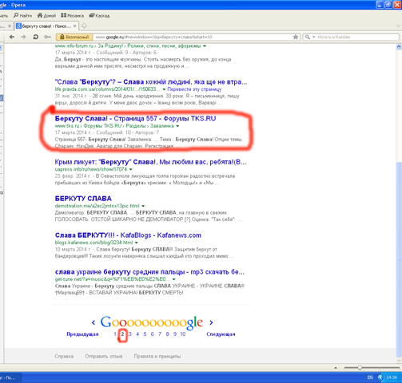Viewport: 402px width, 383px height.
Task: Open 'Слава БЕРКУТУ!!! - KafaBlogs' result
Action: [x=128, y=235]
